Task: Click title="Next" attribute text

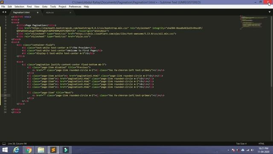Action: coord(64,92)
